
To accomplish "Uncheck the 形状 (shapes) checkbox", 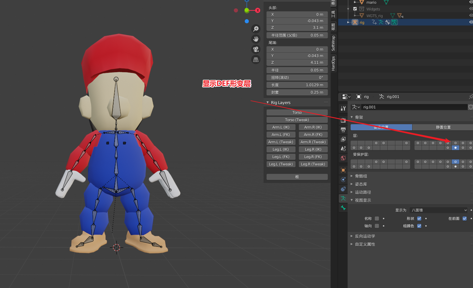I will (x=419, y=219).
